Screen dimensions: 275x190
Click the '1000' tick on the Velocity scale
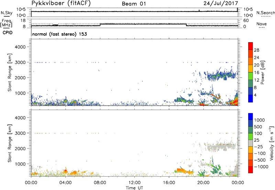(x=260, y=120)
